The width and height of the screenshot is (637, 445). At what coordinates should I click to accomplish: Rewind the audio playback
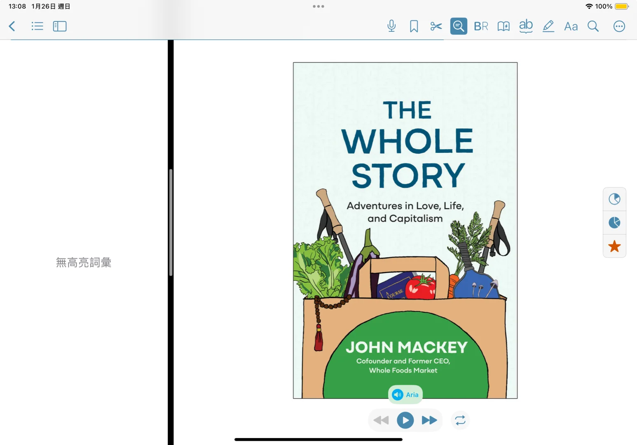(381, 420)
